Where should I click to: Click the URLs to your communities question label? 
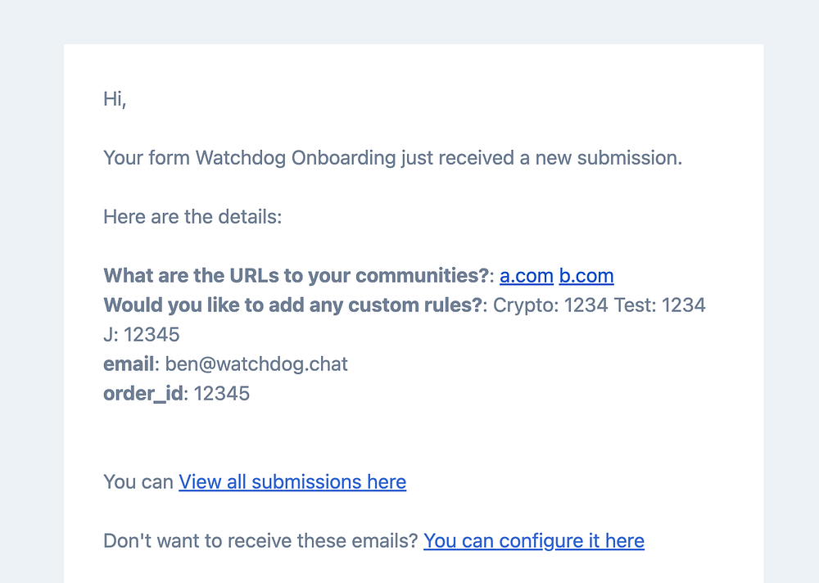pyautogui.click(x=296, y=276)
